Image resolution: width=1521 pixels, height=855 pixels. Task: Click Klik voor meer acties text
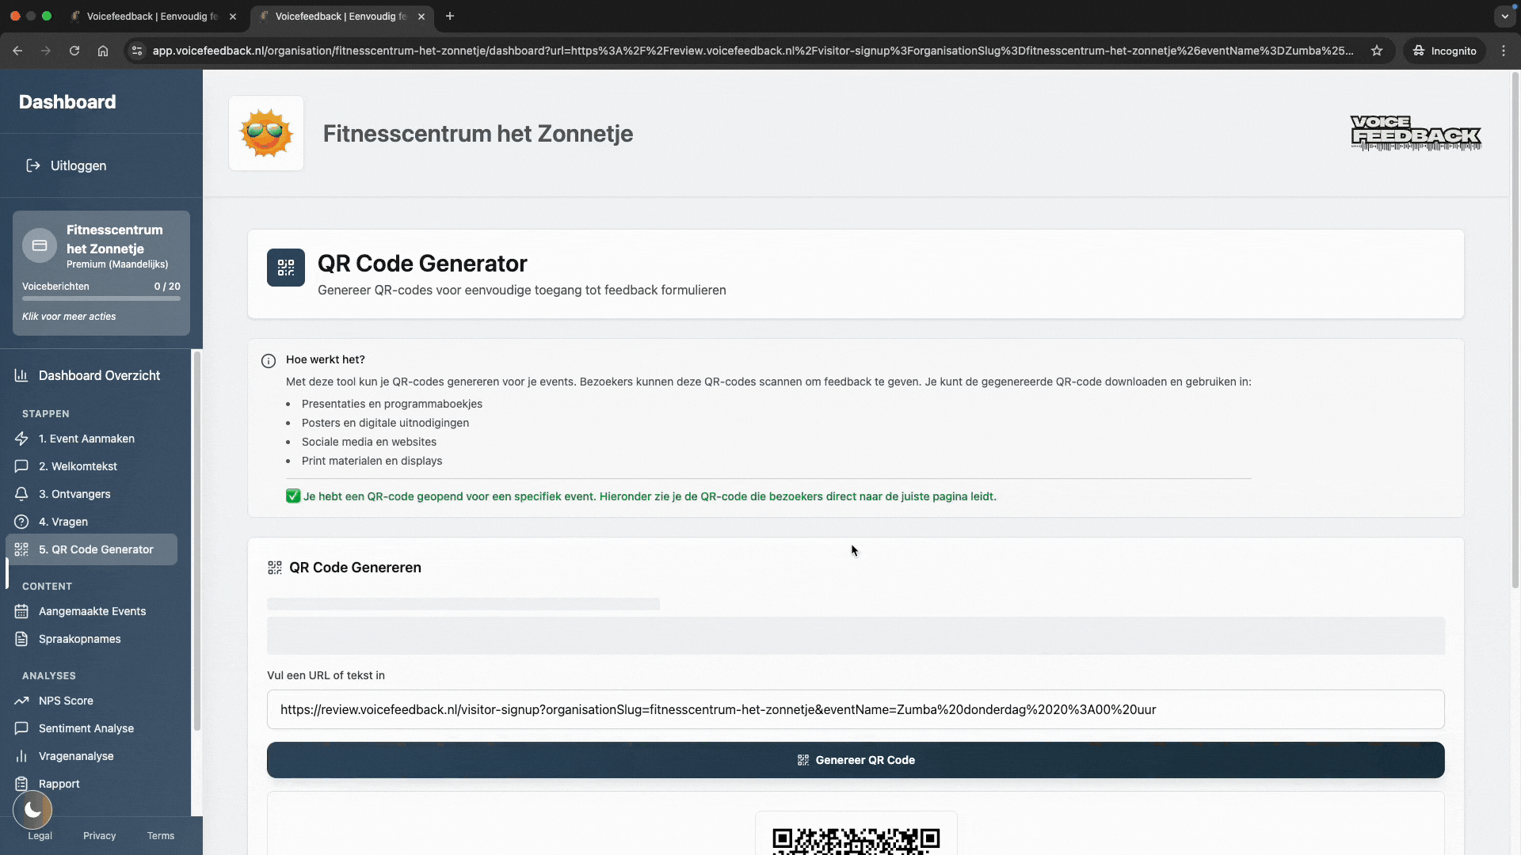pos(69,317)
